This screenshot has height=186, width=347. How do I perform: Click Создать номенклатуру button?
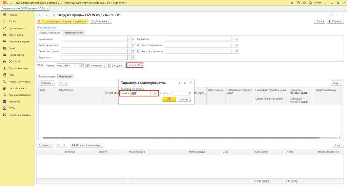pyautogui.click(x=87, y=145)
